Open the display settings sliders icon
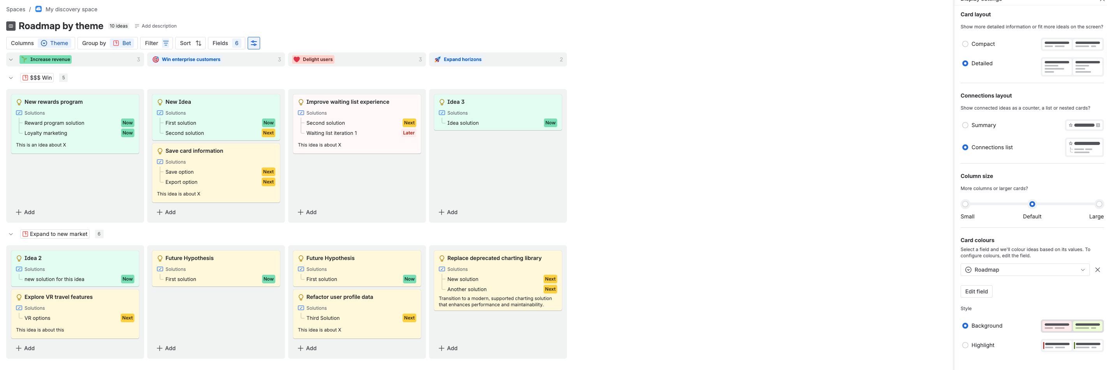Screen dimensions: 1107x370 click(x=253, y=43)
